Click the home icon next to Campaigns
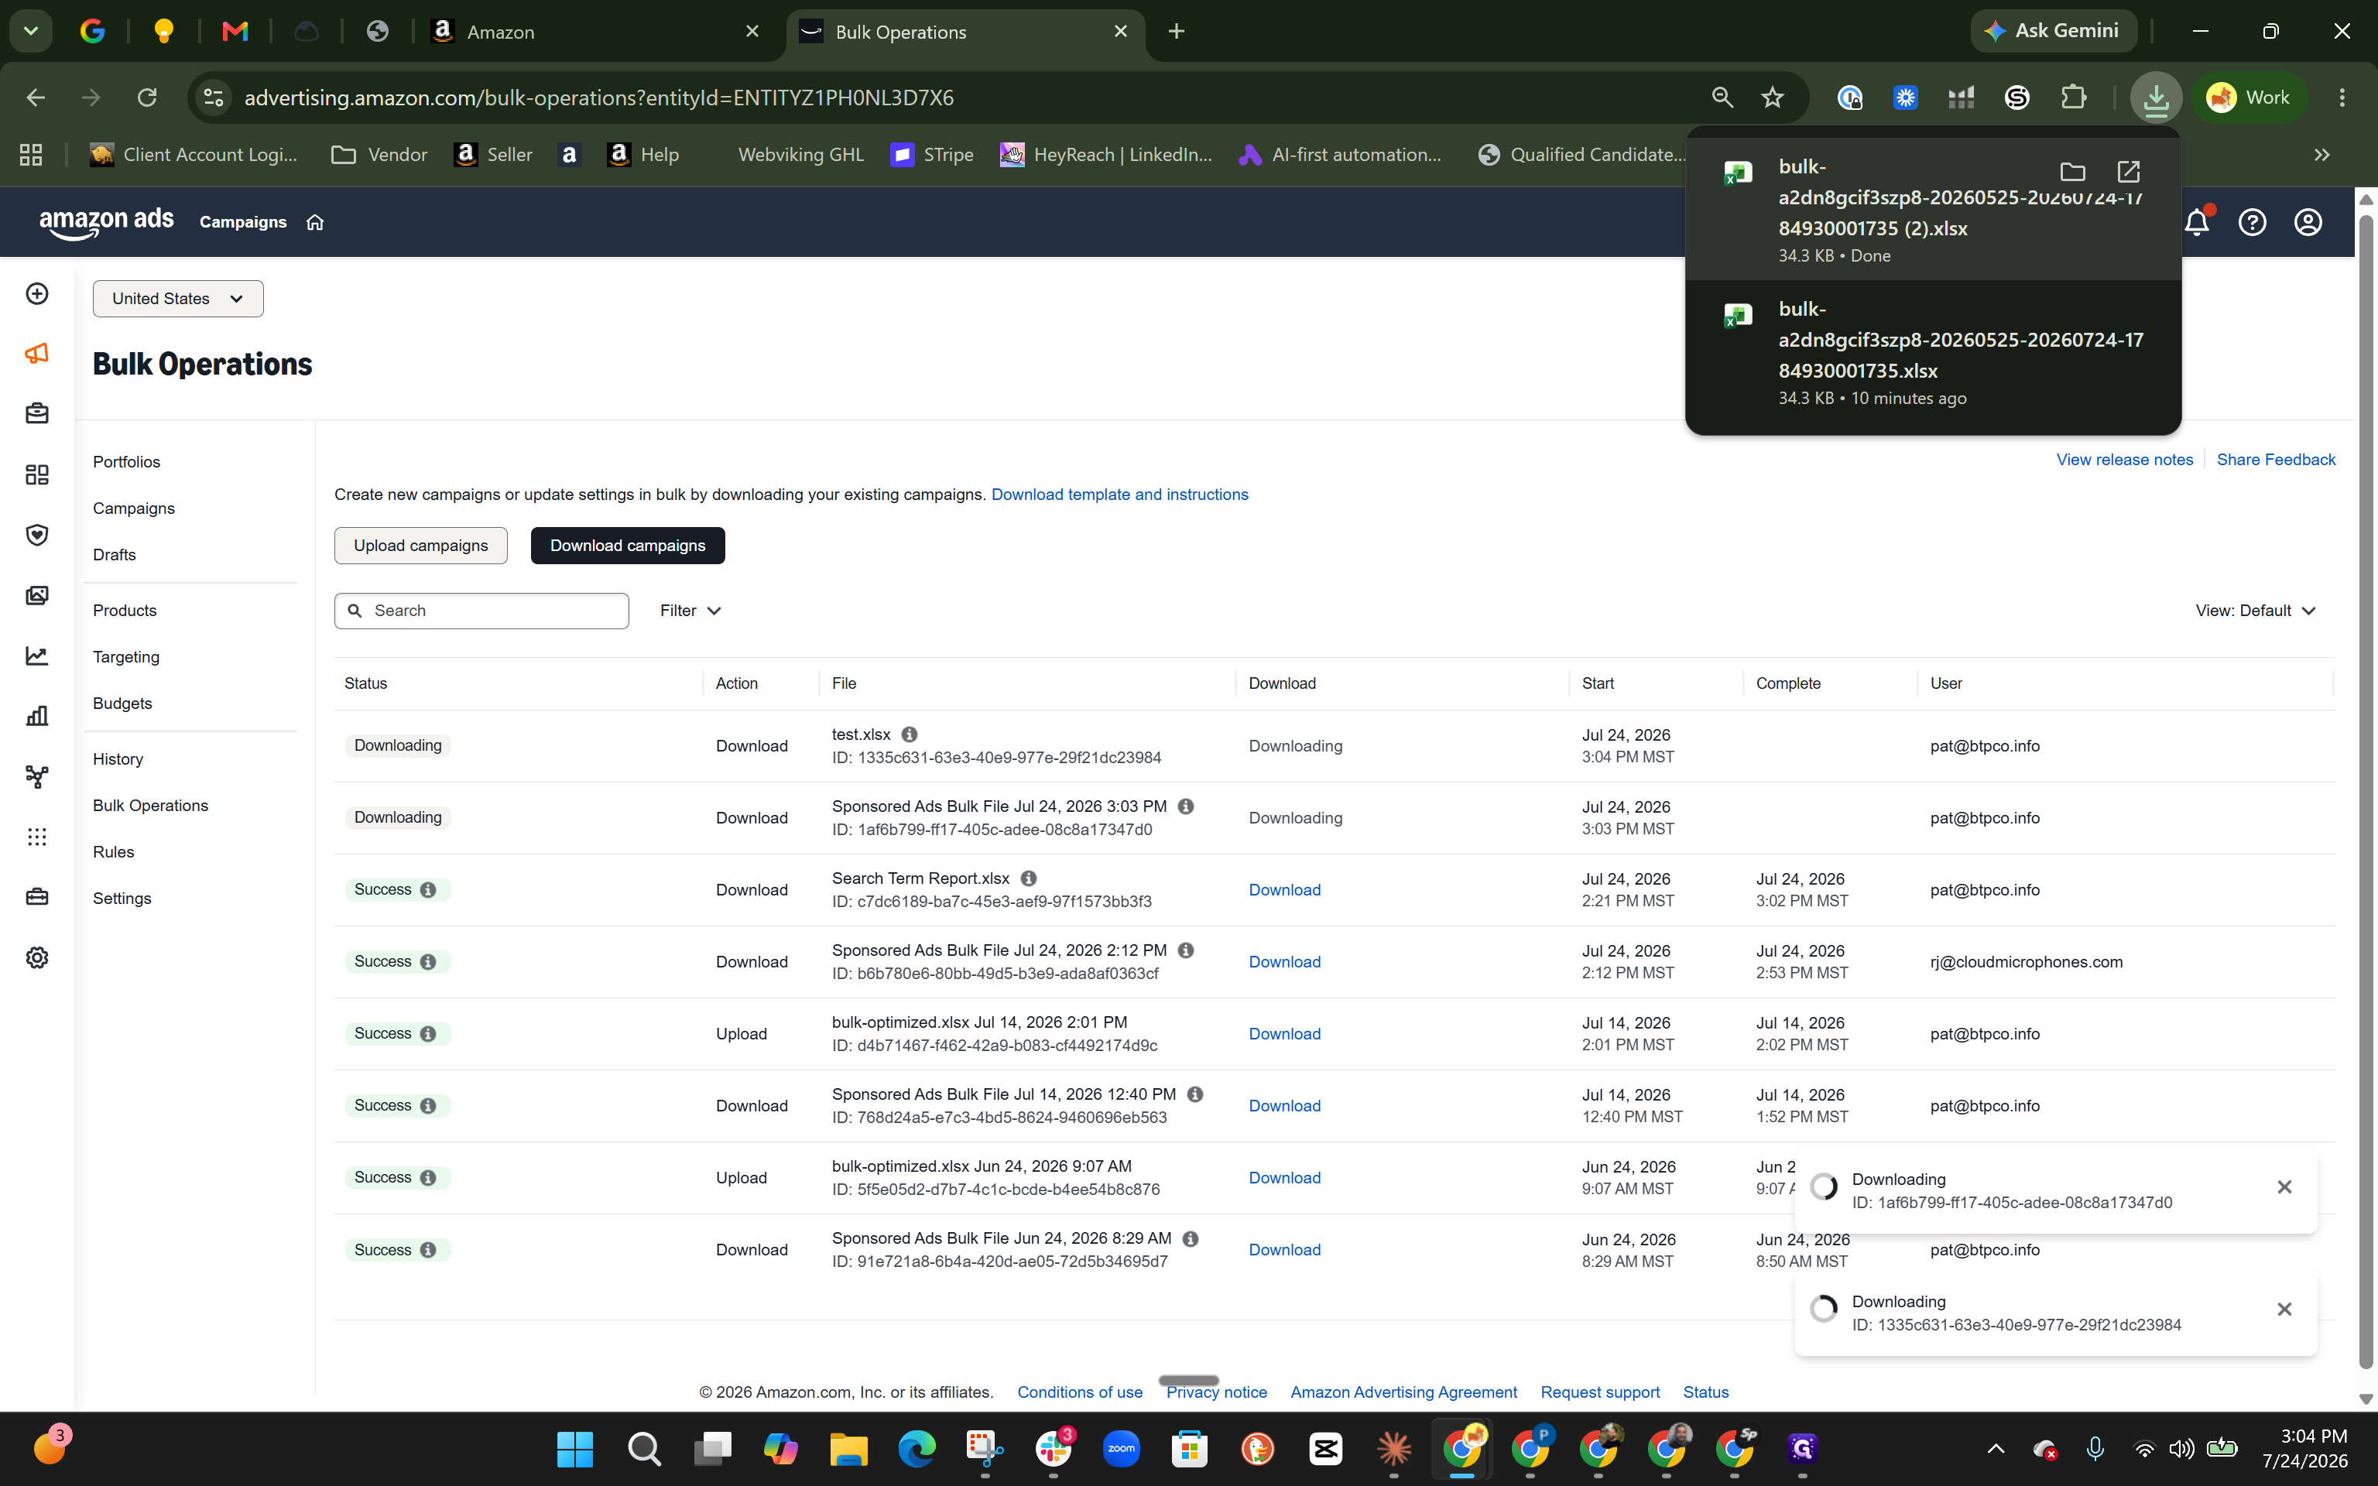 tap(314, 222)
